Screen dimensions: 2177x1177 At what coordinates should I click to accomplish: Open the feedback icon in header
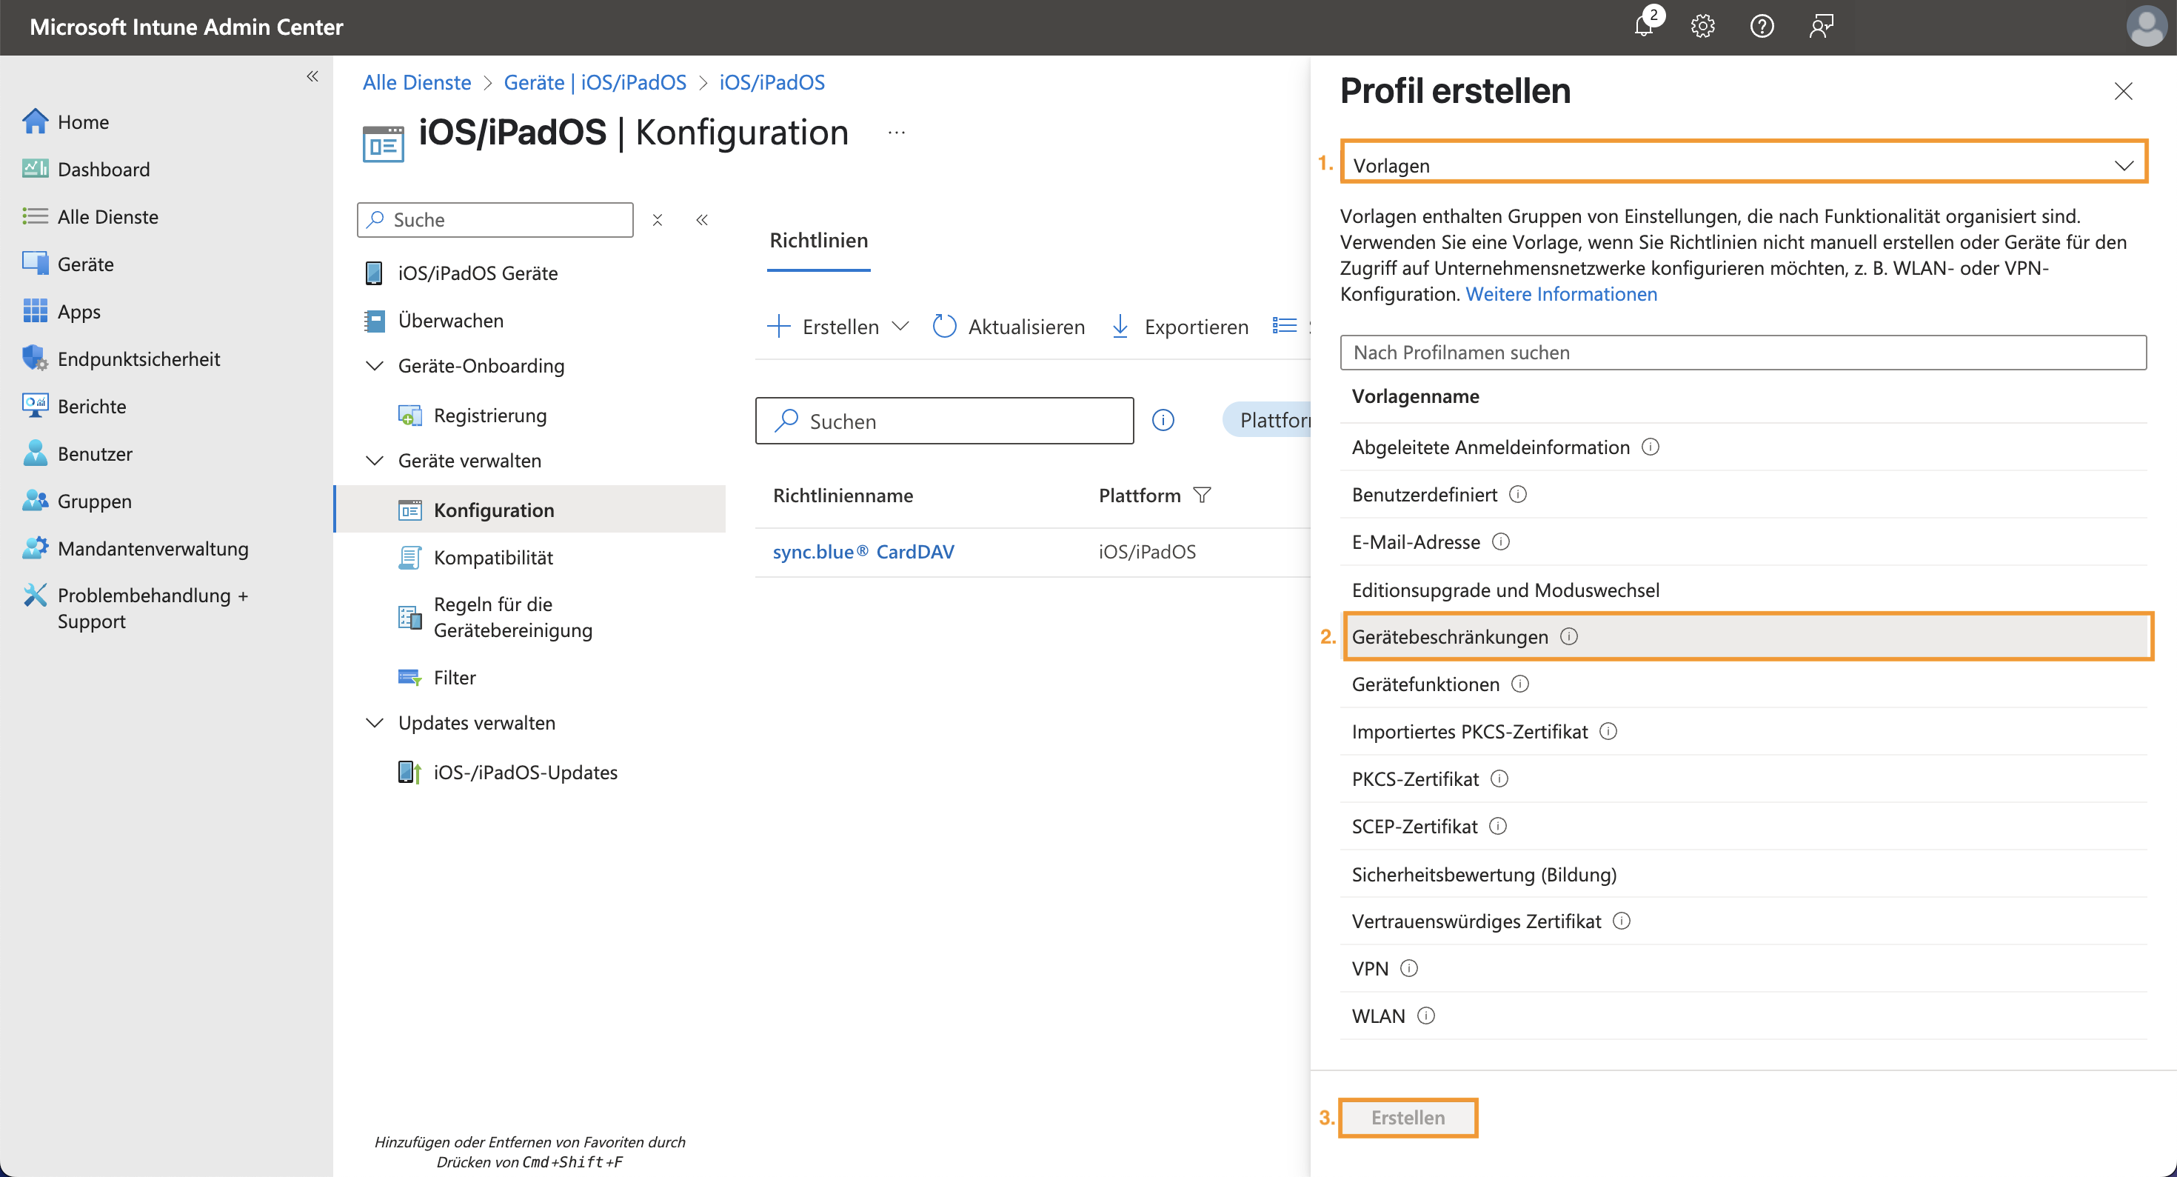click(1822, 26)
